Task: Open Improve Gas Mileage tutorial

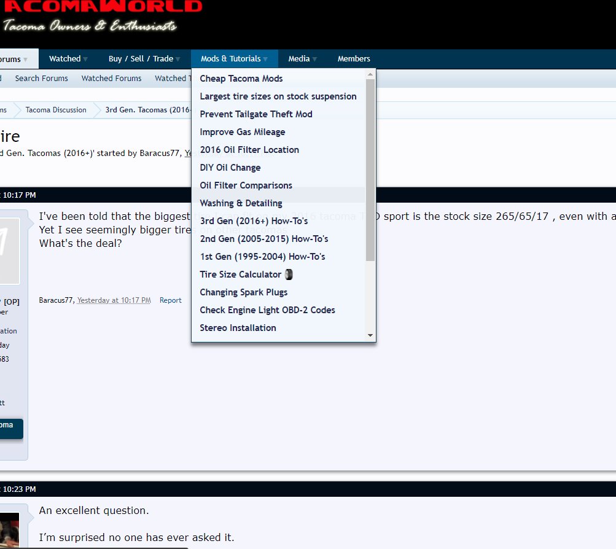Action: pos(243,132)
